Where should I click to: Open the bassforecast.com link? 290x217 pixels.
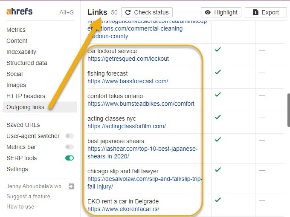(x=128, y=81)
